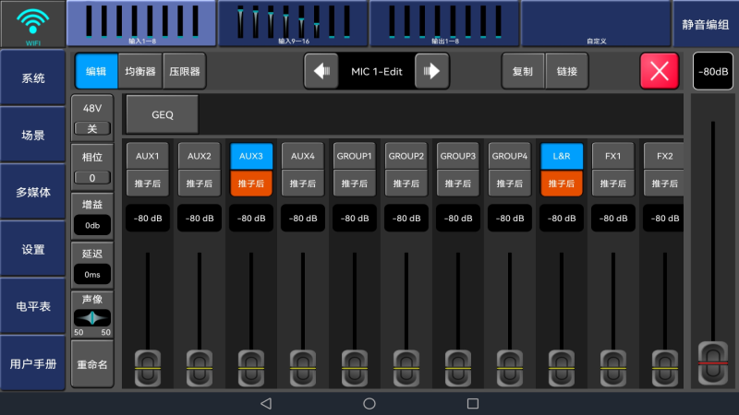
Task: Click the red X close button
Action: [659, 71]
